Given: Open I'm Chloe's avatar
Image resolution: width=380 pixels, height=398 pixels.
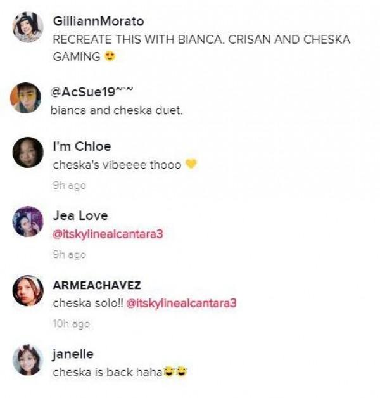Looking at the screenshot, I should (28, 152).
